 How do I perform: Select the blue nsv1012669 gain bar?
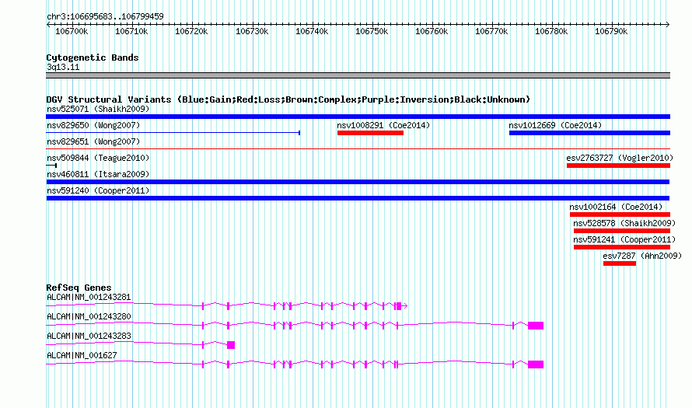[589, 133]
